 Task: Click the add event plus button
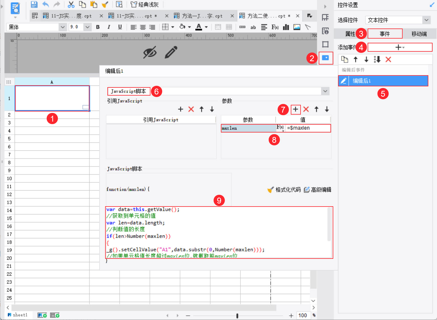[400, 47]
